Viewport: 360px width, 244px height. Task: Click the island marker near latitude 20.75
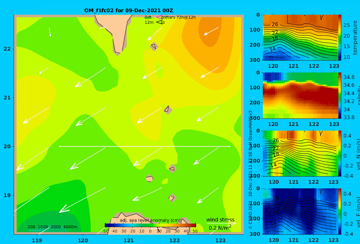pyautogui.click(x=168, y=110)
